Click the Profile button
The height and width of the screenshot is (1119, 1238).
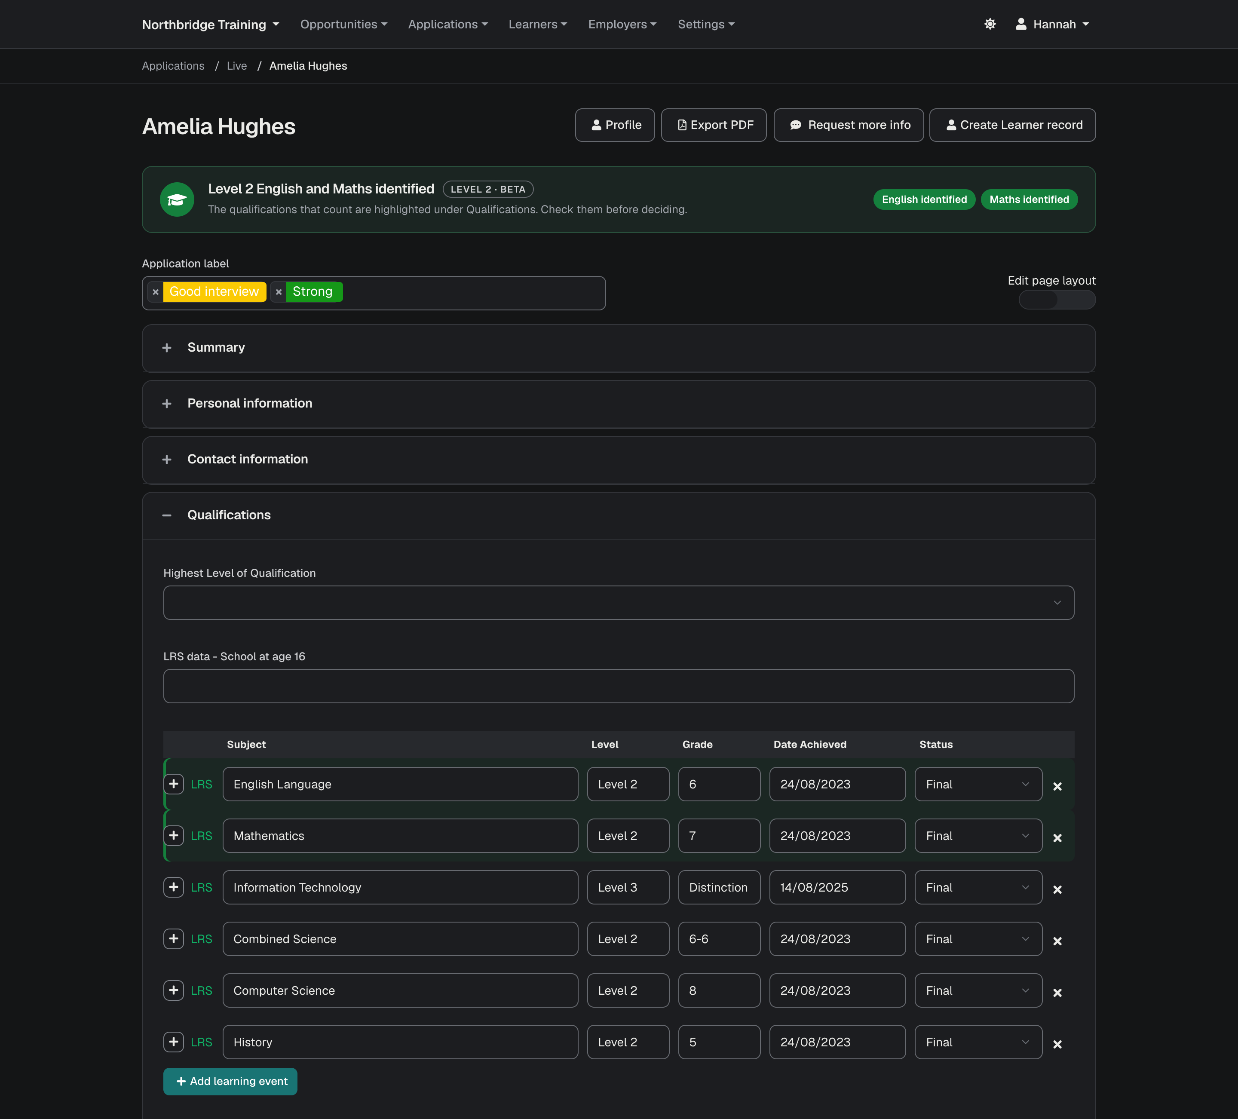615,125
